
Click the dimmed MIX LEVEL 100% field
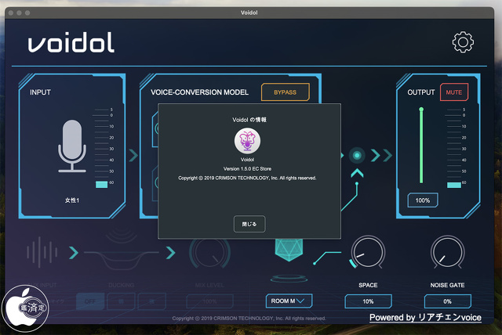click(209, 301)
